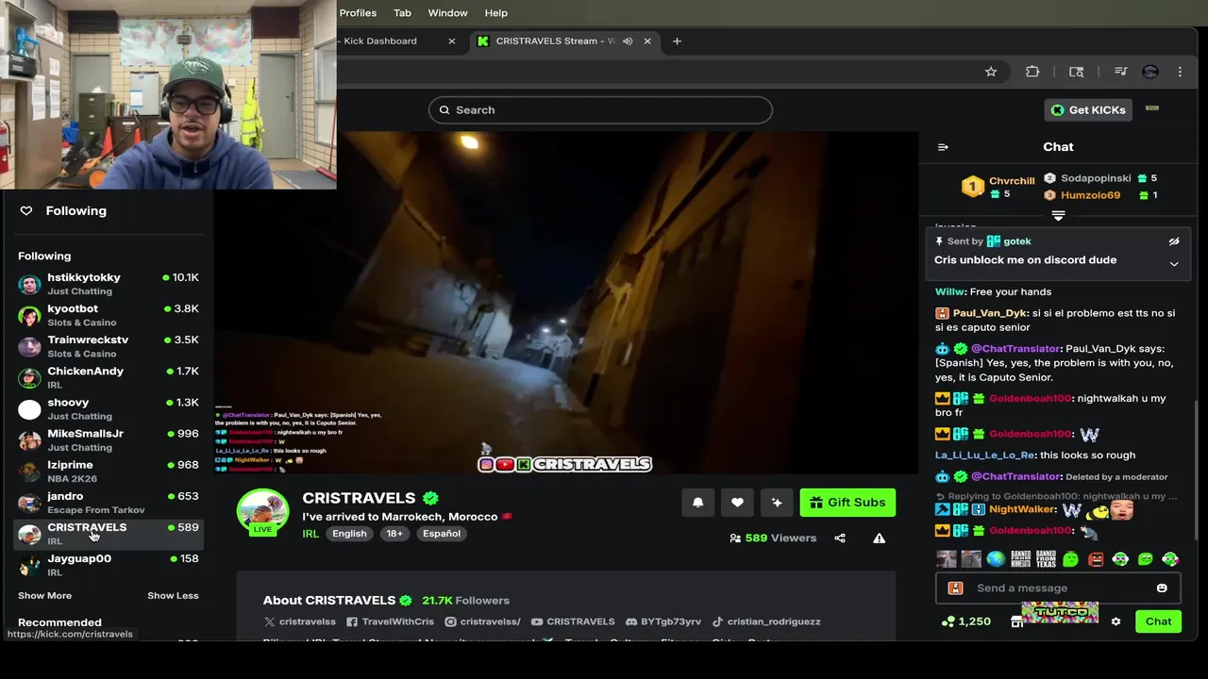Open the tab search side panel icon
The width and height of the screenshot is (1208, 679).
click(x=1076, y=72)
